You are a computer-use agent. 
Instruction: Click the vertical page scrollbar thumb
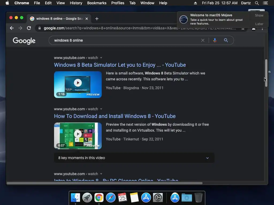pyautogui.click(x=266, y=73)
